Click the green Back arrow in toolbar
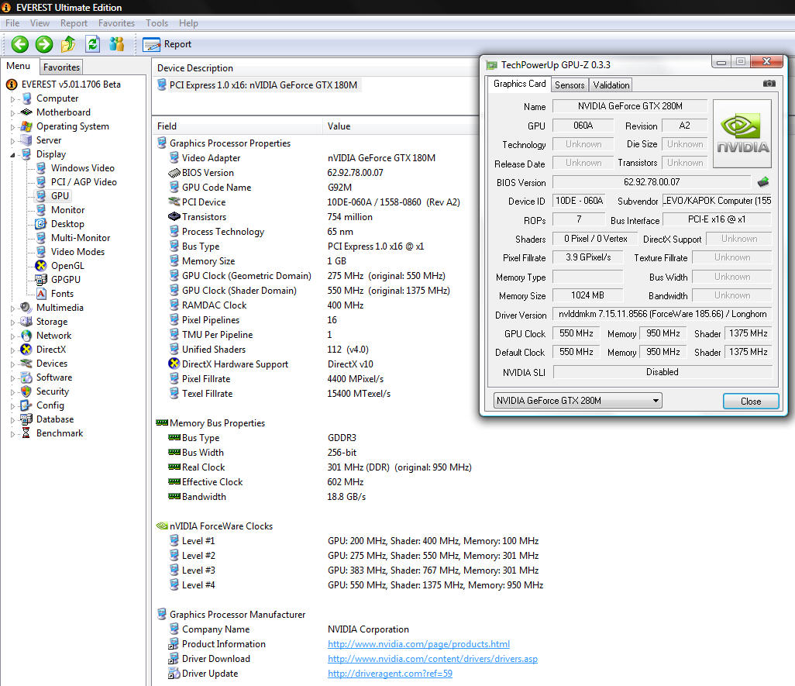This screenshot has width=795, height=686. tap(20, 44)
